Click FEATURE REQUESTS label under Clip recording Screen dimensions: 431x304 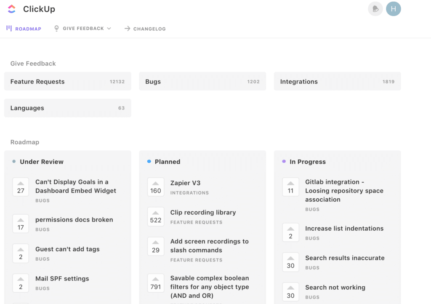coord(196,222)
